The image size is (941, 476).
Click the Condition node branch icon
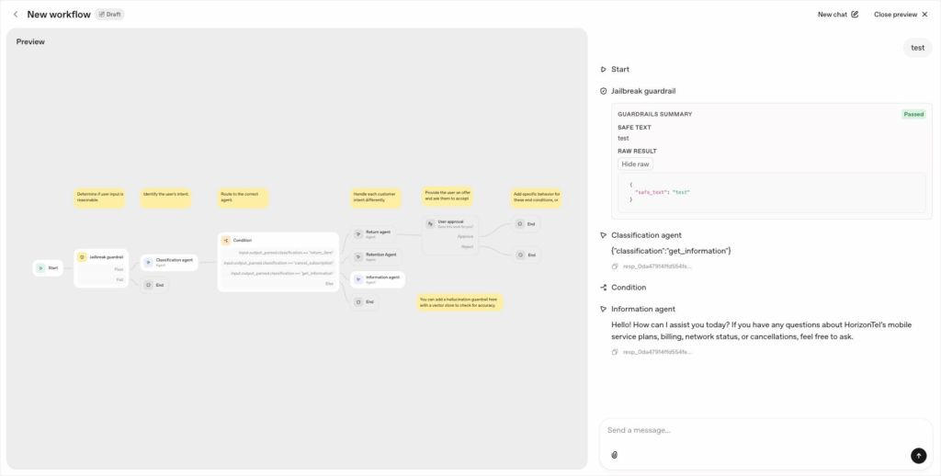tap(225, 240)
